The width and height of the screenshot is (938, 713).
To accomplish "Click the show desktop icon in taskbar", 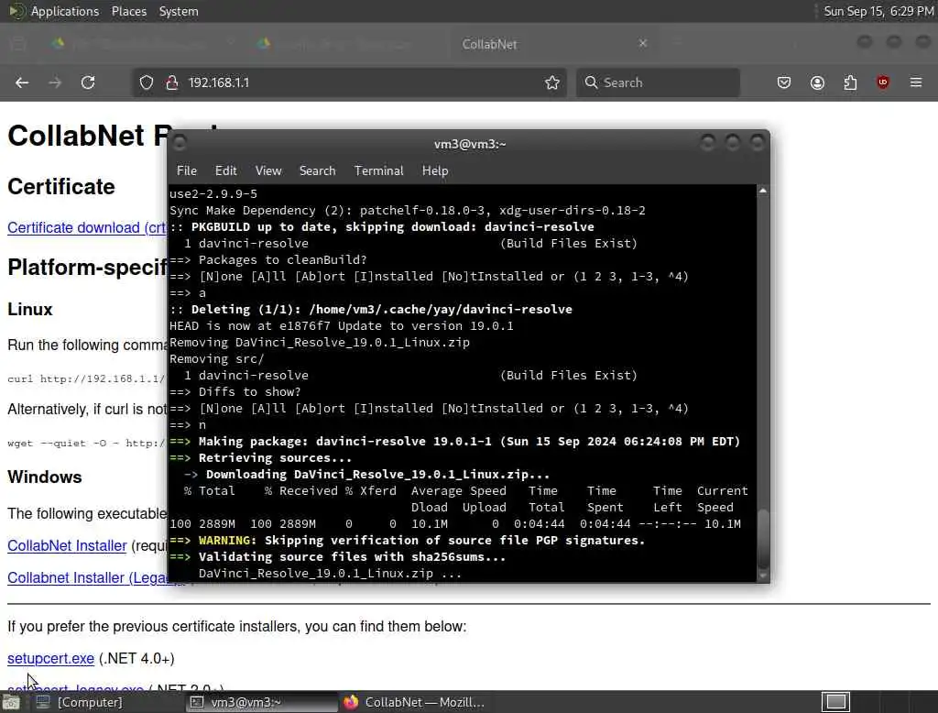I will [11, 702].
